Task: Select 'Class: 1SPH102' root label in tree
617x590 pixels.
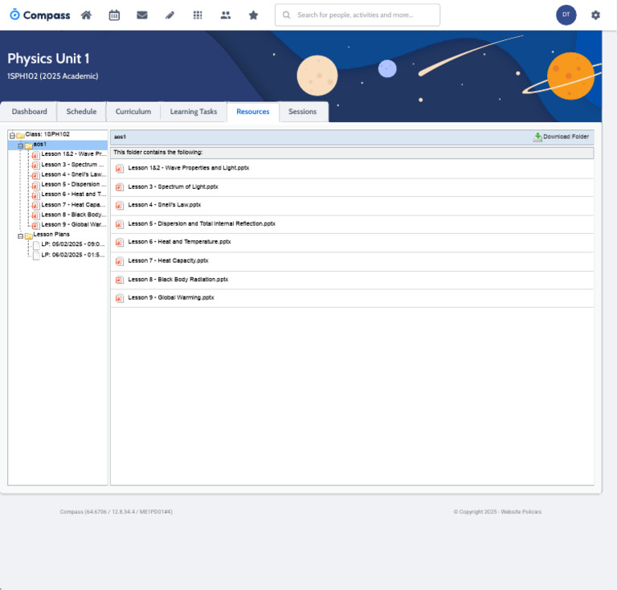Action: [x=47, y=134]
